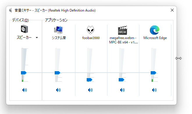
Task: Click the speaker device icon
Action: [24, 29]
